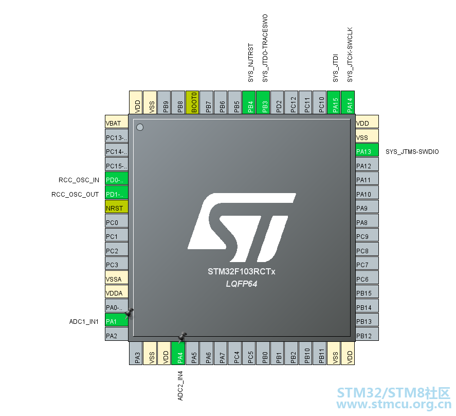This screenshot has width=456, height=416.
Task: Select pin PD2
Action: tap(277, 102)
